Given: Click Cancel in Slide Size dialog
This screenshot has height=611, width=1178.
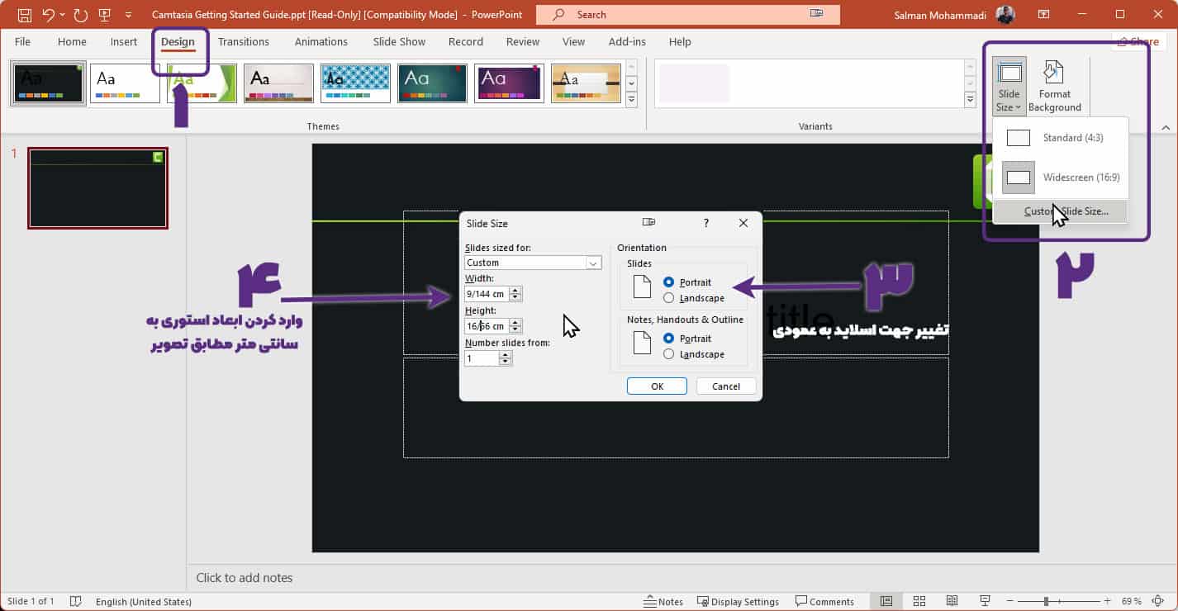Looking at the screenshot, I should pyautogui.click(x=726, y=386).
